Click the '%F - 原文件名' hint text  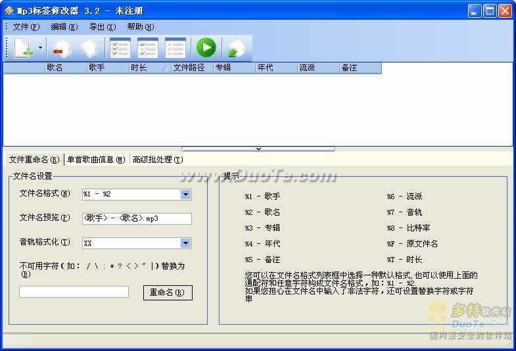[x=412, y=244]
